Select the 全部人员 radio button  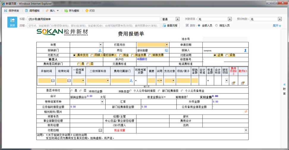(199, 25)
